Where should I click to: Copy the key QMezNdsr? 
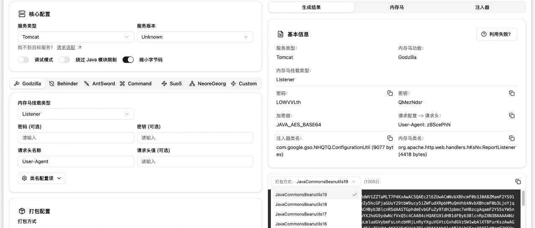pos(512,93)
